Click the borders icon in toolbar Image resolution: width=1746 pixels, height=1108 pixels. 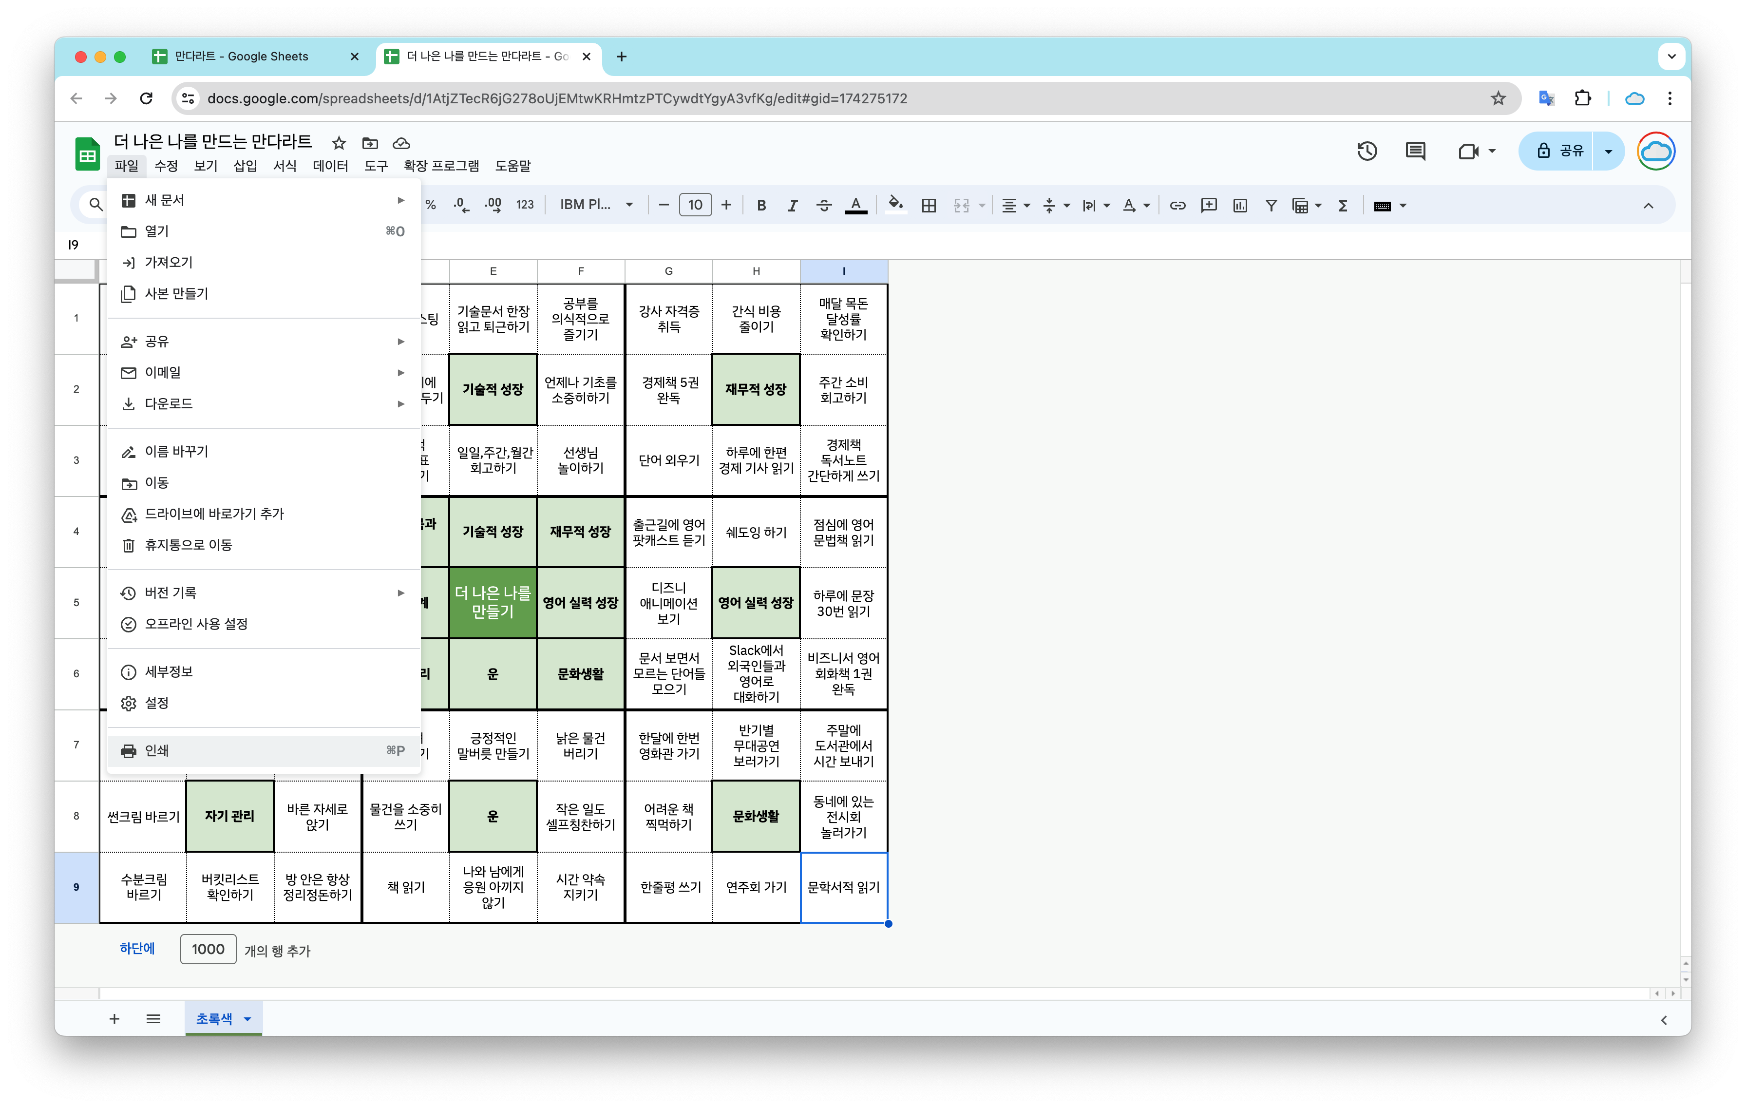928,205
